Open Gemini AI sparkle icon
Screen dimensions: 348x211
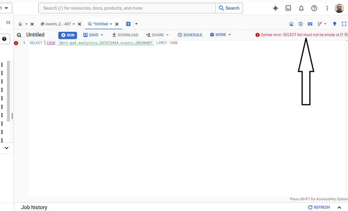click(x=275, y=8)
